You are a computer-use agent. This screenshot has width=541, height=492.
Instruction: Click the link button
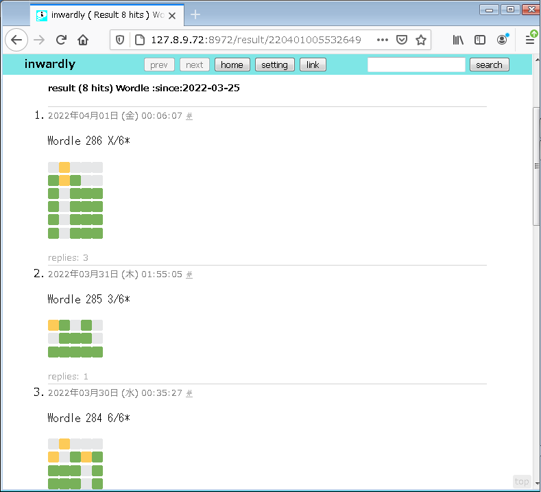(x=313, y=65)
